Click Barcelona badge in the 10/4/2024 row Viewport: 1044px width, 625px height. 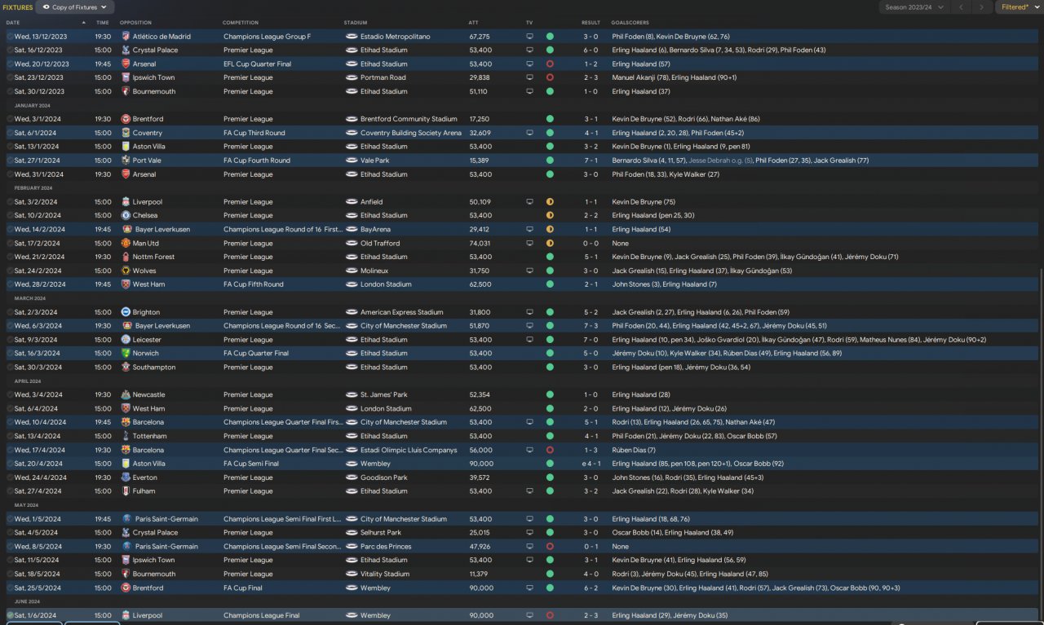(x=126, y=423)
